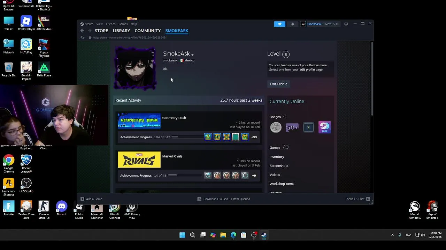Expand +9 more Marvel Rivals achievements

click(254, 176)
